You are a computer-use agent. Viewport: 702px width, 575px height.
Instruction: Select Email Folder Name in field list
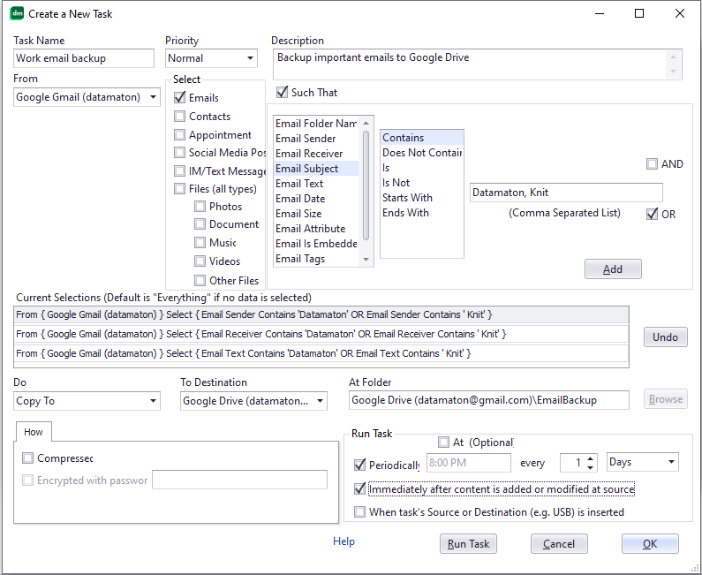click(316, 123)
